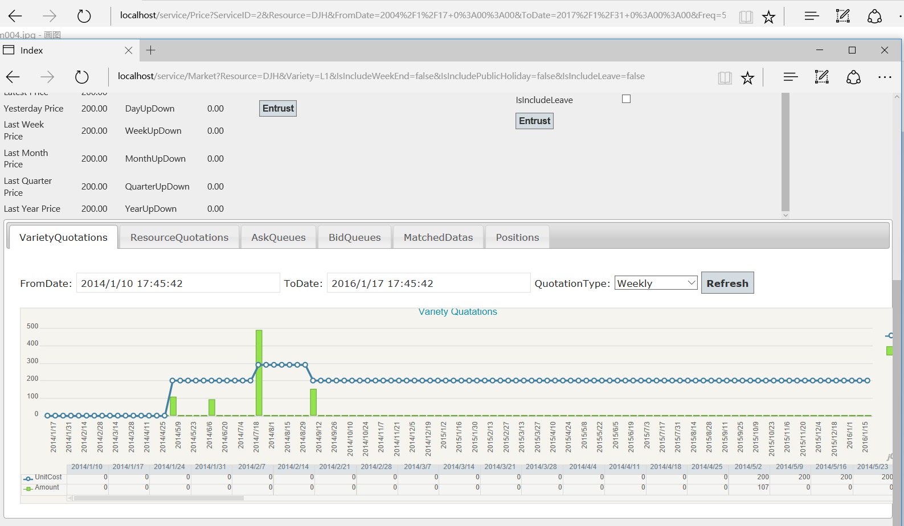The image size is (904, 526).
Task: Select the MatchedDatas tab
Action: tap(438, 237)
